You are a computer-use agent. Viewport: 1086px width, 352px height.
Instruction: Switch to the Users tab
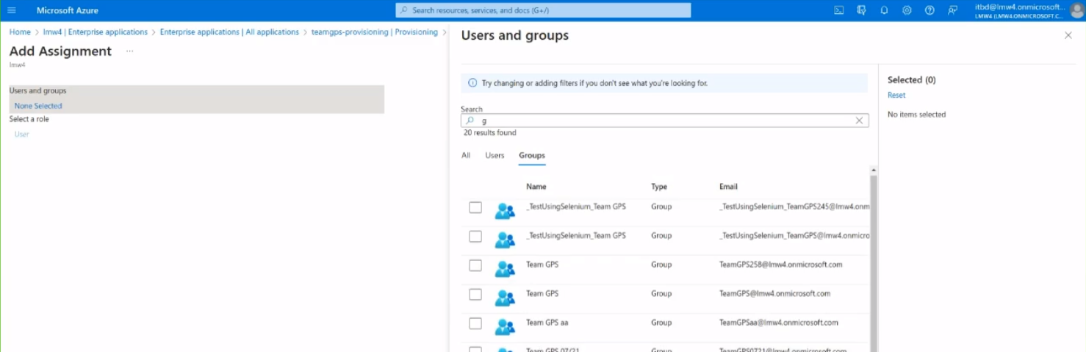495,155
